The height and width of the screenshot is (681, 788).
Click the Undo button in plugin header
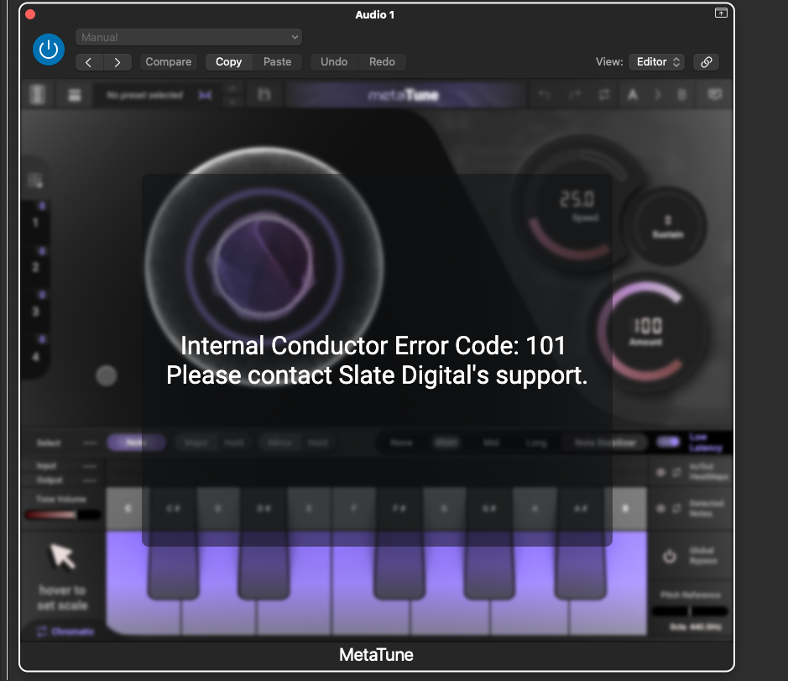(334, 62)
